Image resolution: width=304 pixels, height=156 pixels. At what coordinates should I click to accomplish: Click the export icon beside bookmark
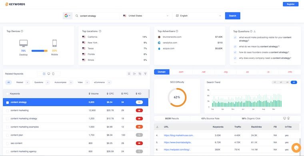click(x=134, y=74)
